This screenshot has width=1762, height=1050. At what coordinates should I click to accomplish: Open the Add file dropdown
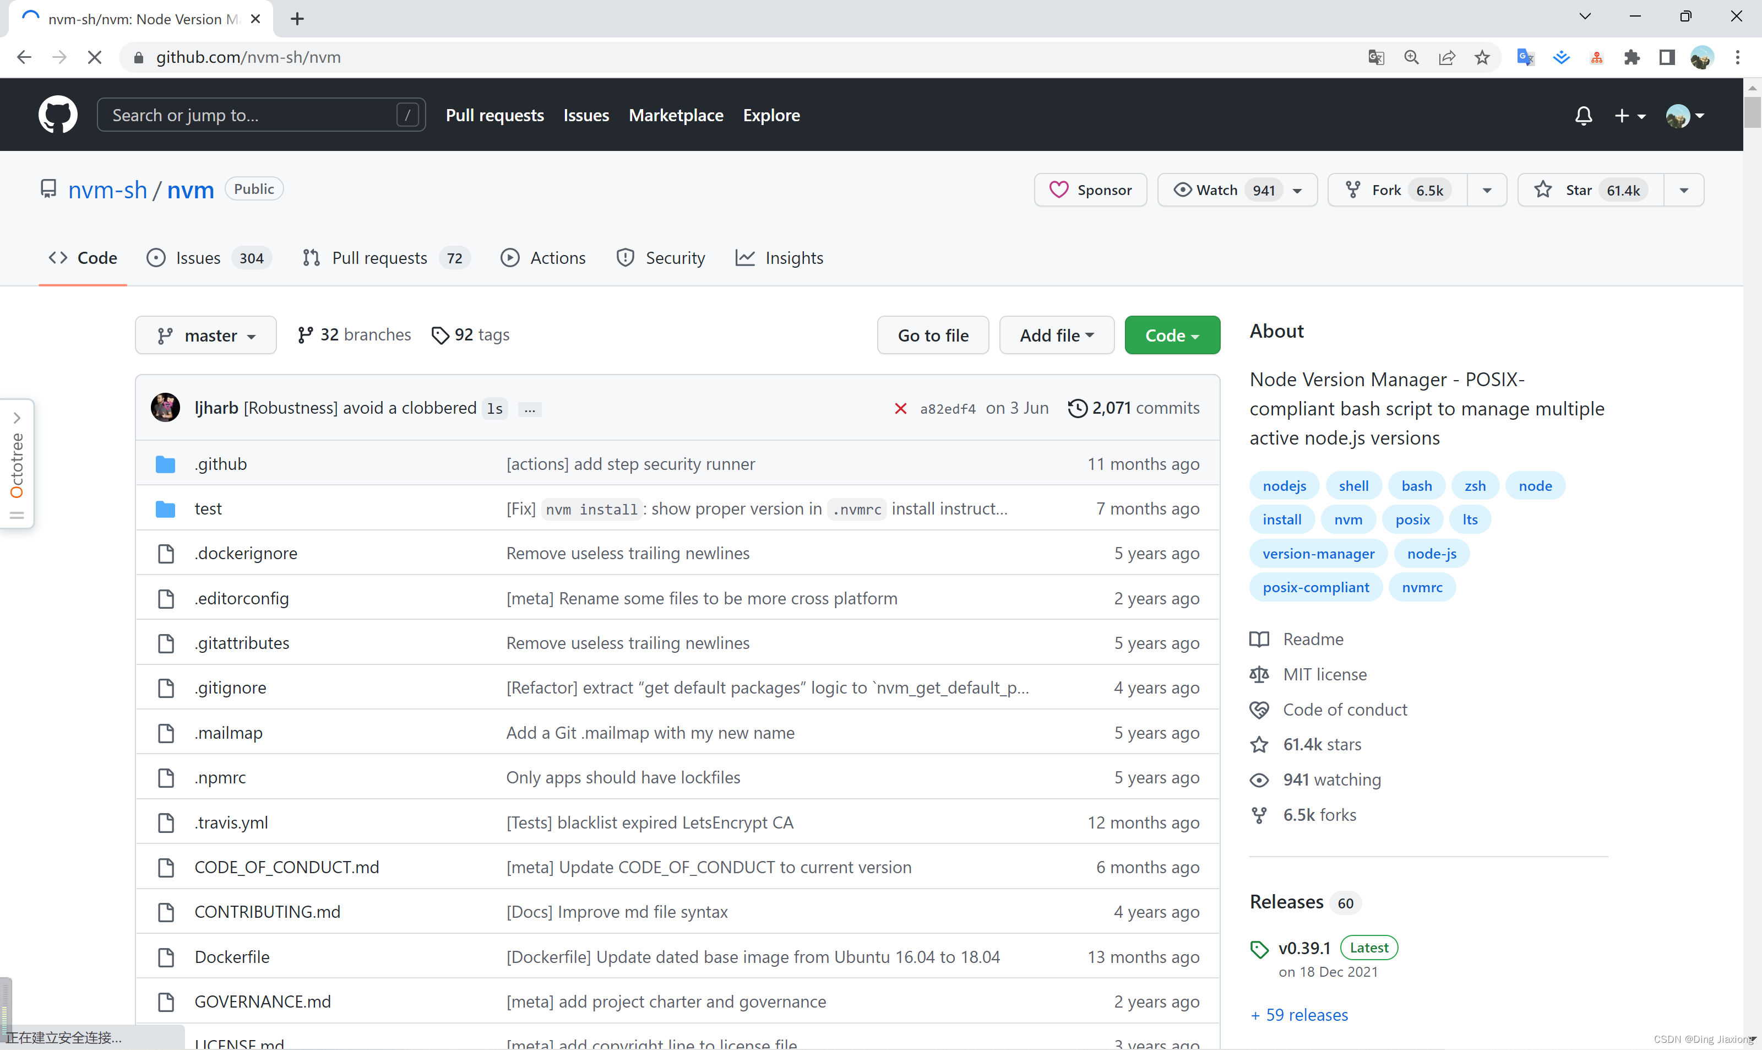(x=1056, y=335)
